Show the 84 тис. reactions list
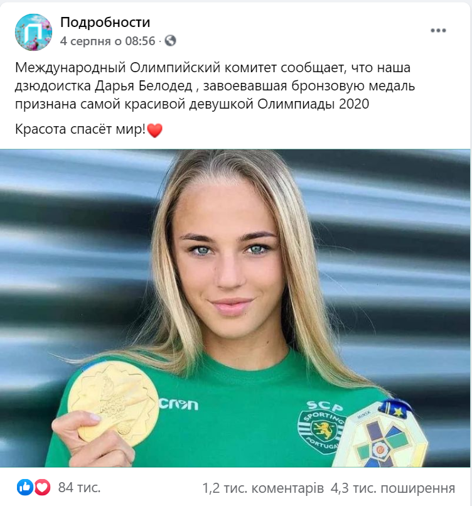472x506 pixels. pyautogui.click(x=79, y=488)
